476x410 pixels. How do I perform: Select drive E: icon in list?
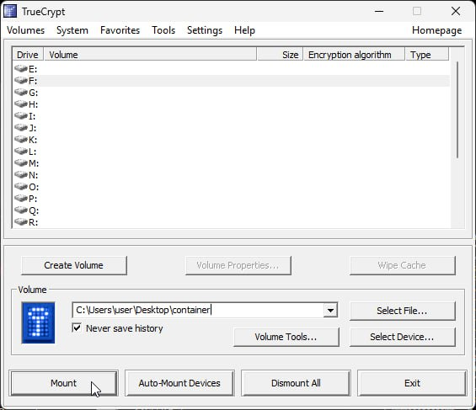(x=21, y=68)
